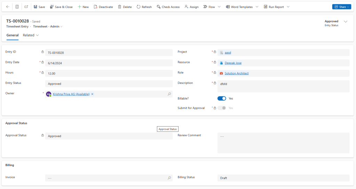Image resolution: width=356 pixels, height=189 pixels.
Task: Switch to the General tab
Action: [13, 35]
